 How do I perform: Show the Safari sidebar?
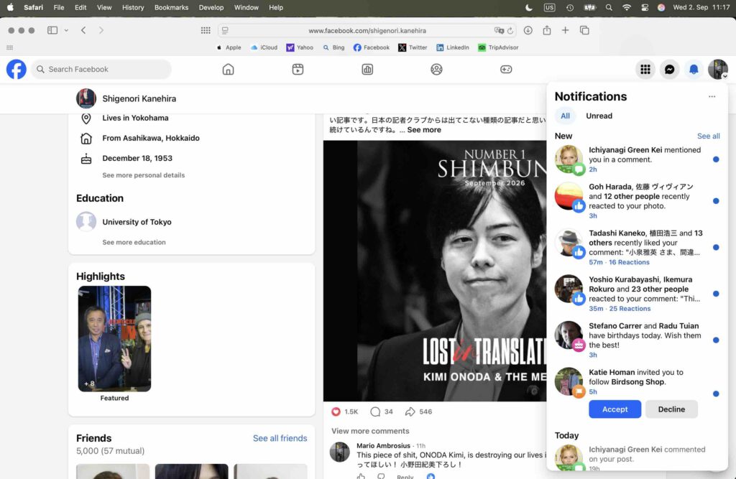tap(52, 30)
